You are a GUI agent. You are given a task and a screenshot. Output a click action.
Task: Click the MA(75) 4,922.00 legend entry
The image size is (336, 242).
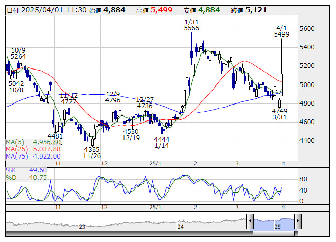33,157
